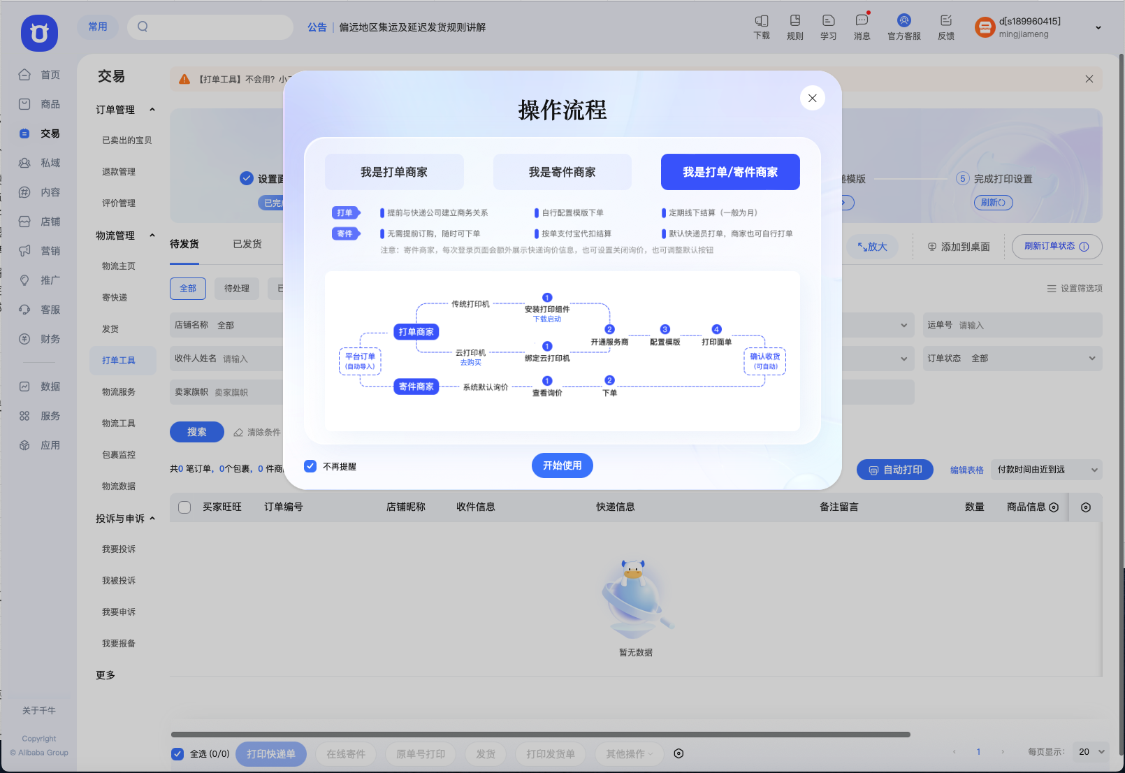Open 财务 finance in the sidebar

coord(39,339)
